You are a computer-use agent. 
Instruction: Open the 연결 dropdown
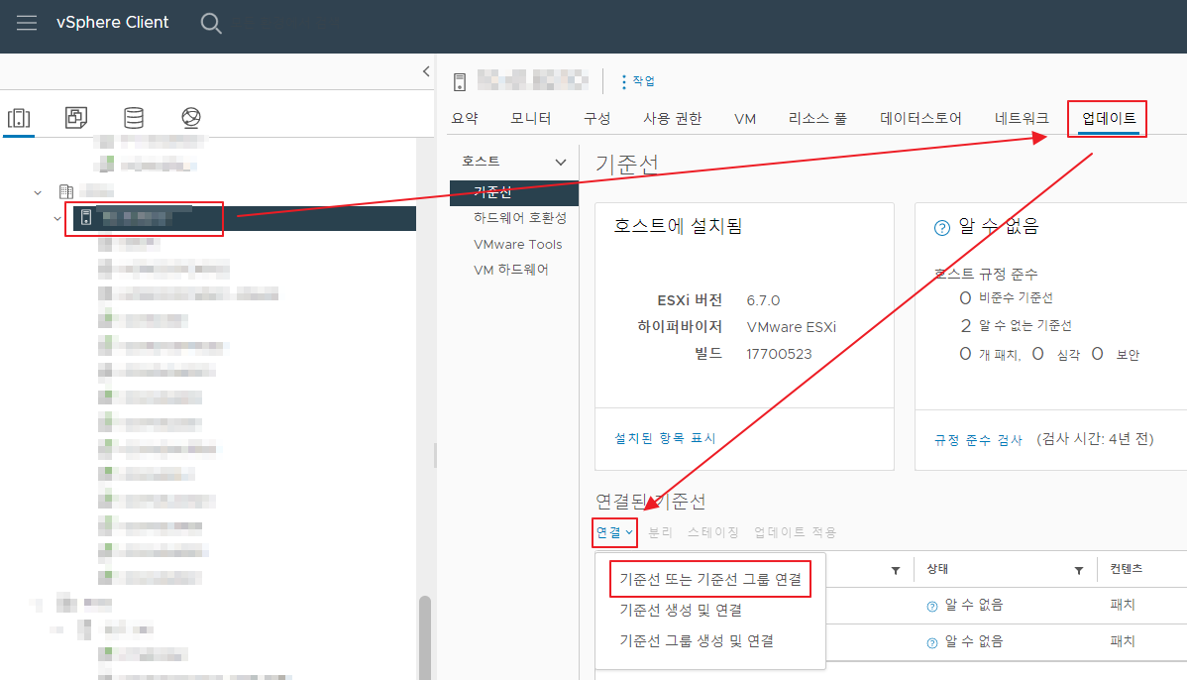(614, 532)
